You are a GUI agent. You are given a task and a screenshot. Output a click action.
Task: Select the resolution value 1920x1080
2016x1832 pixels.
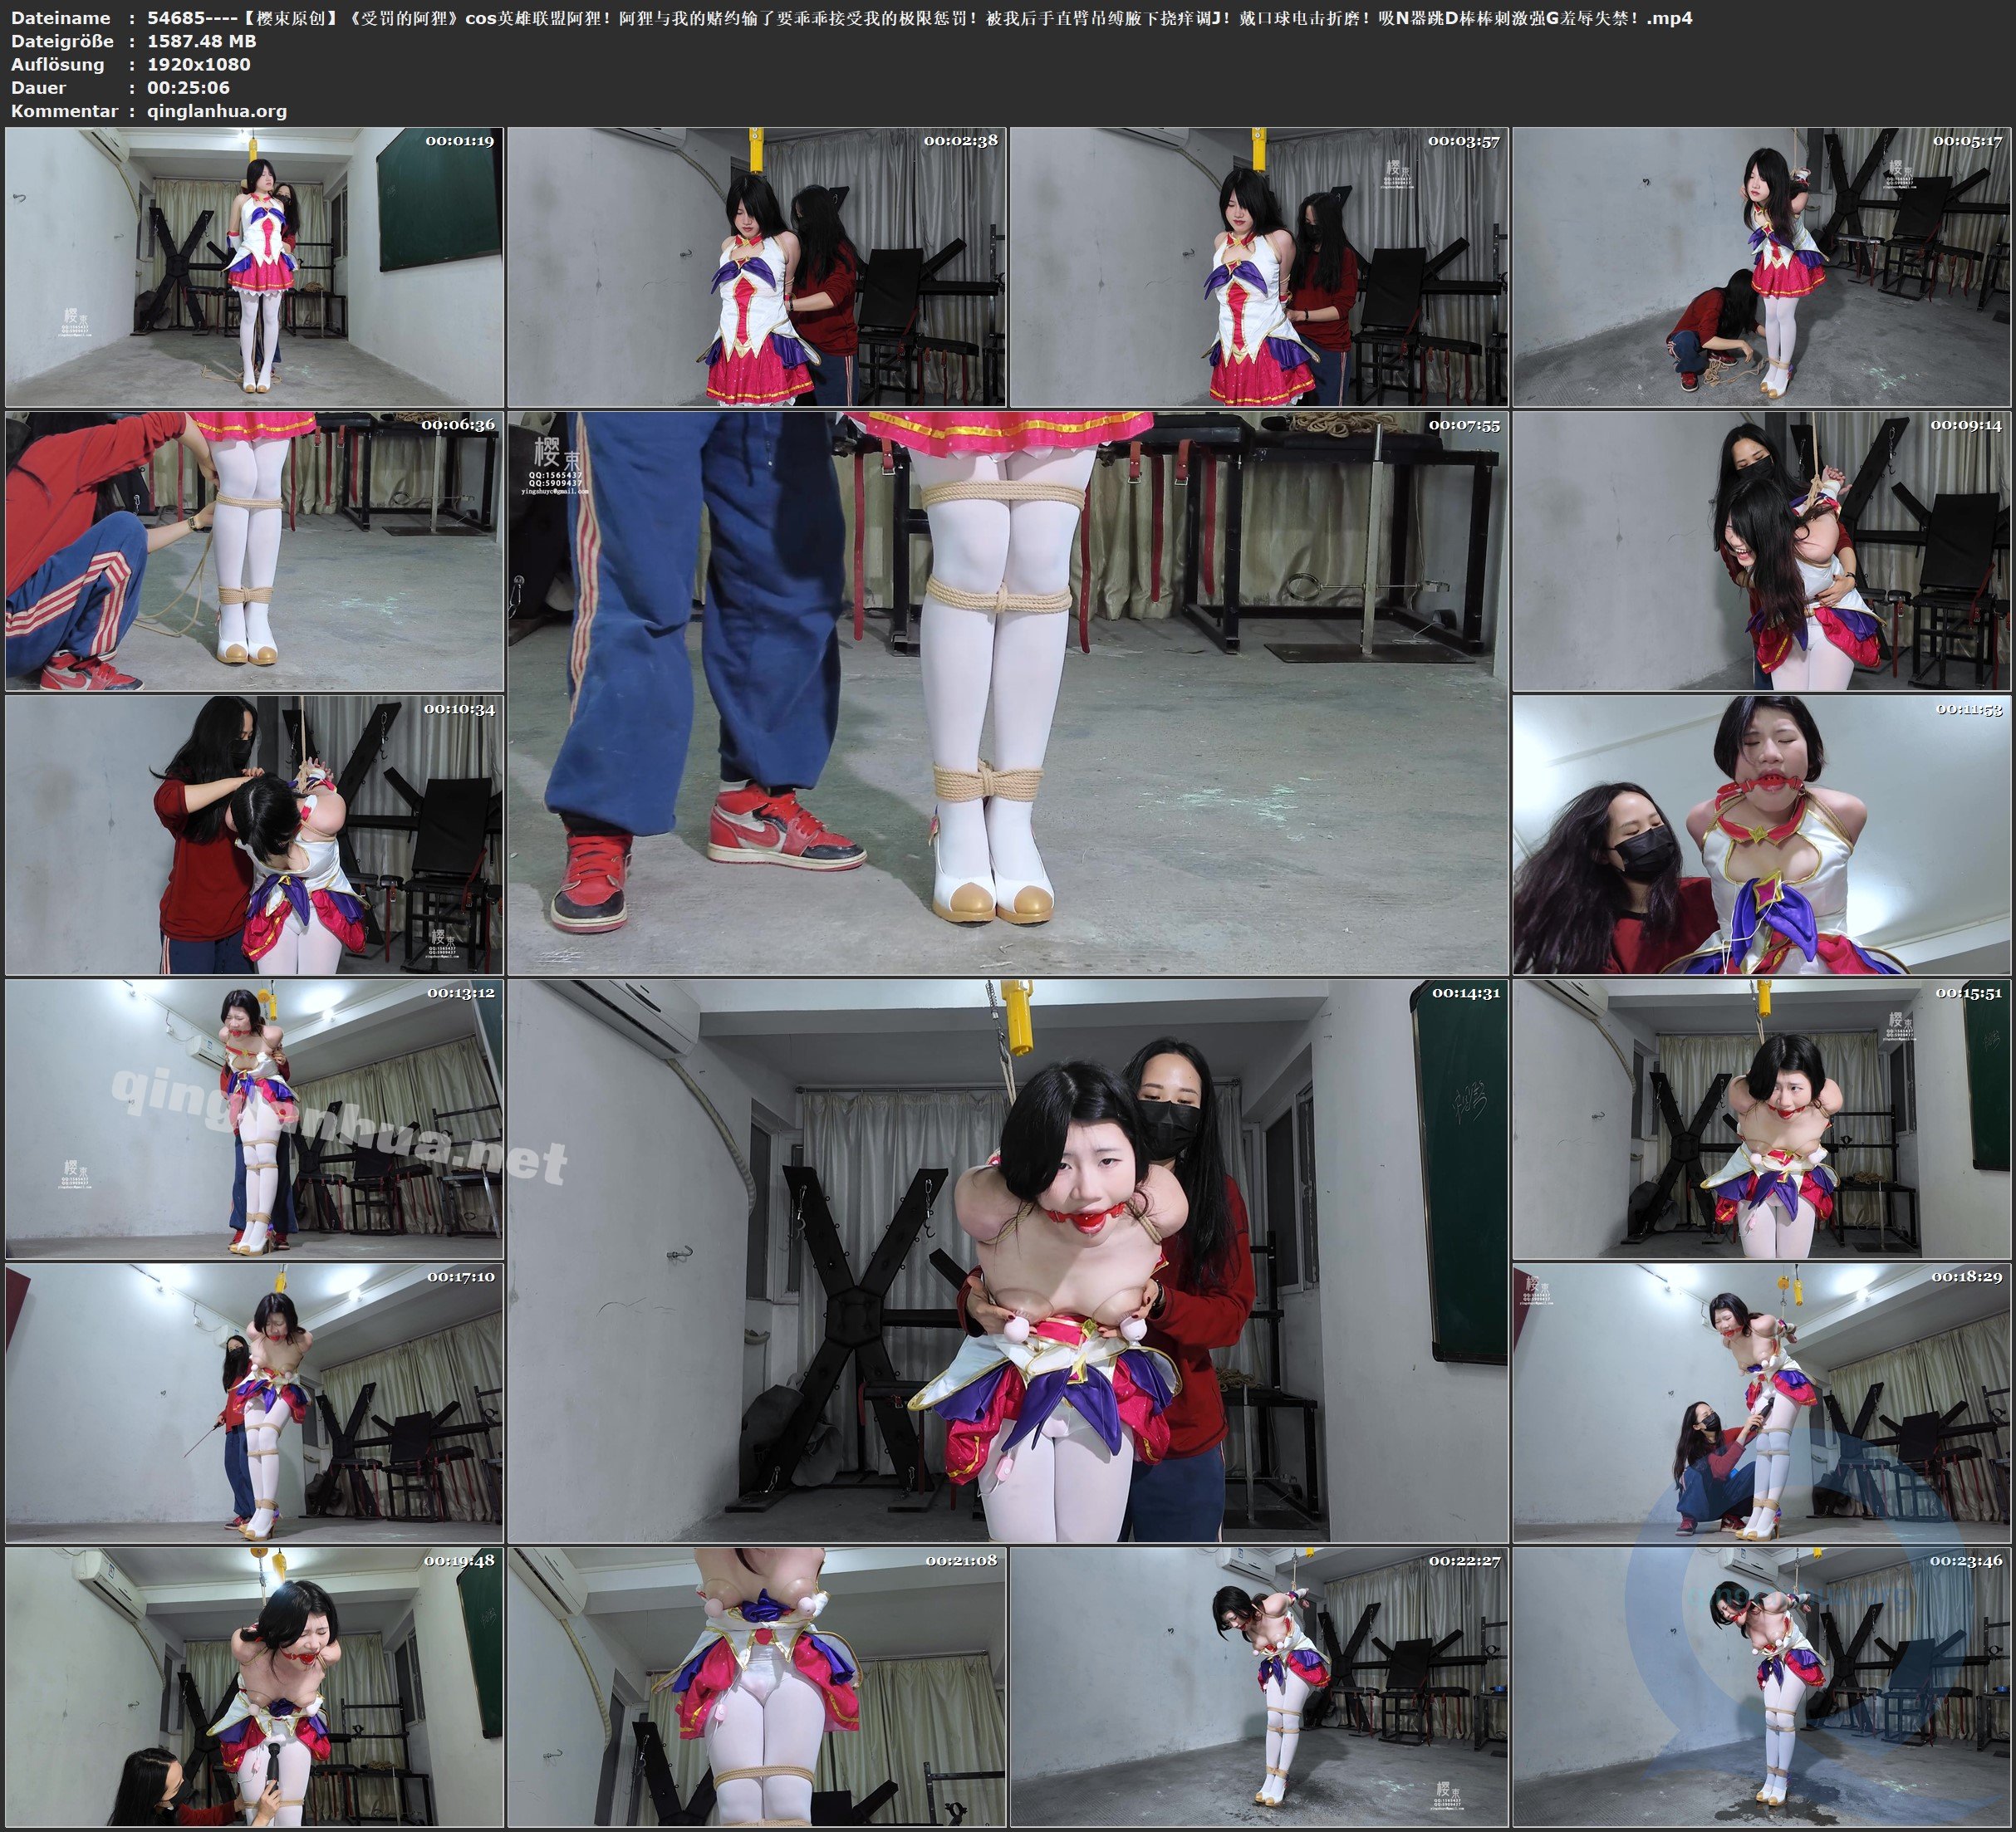[x=198, y=64]
